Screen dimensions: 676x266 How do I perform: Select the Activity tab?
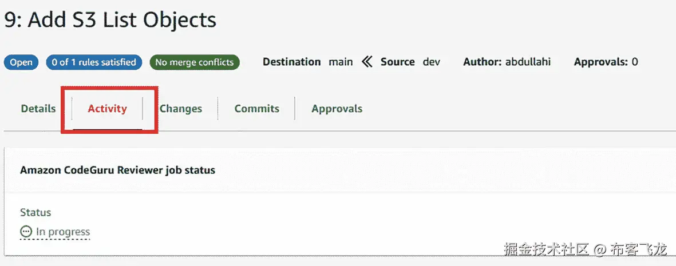point(107,109)
